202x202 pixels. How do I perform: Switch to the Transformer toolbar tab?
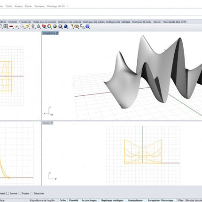point(25,22)
